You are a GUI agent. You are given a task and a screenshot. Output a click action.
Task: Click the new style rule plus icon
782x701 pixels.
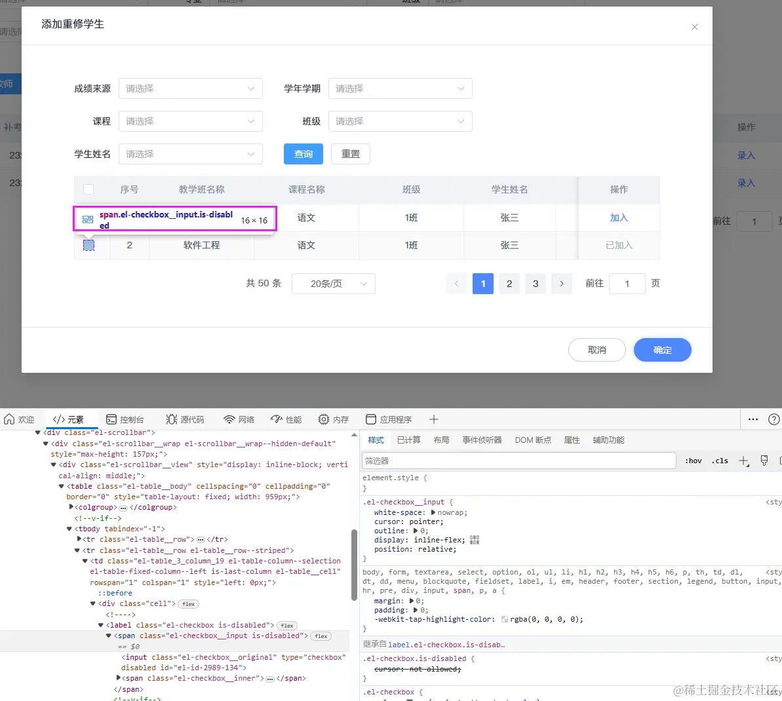[743, 461]
